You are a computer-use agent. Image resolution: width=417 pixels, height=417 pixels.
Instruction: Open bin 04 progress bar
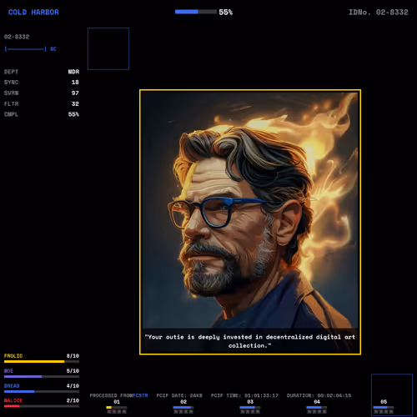(x=317, y=408)
